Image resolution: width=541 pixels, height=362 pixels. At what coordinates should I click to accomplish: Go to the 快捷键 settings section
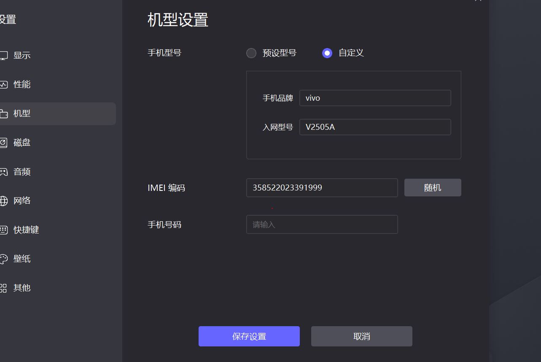26,230
